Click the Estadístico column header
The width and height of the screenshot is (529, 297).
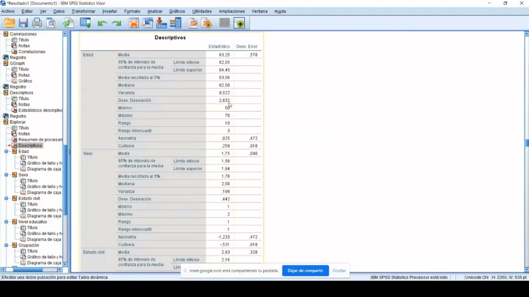(x=219, y=47)
